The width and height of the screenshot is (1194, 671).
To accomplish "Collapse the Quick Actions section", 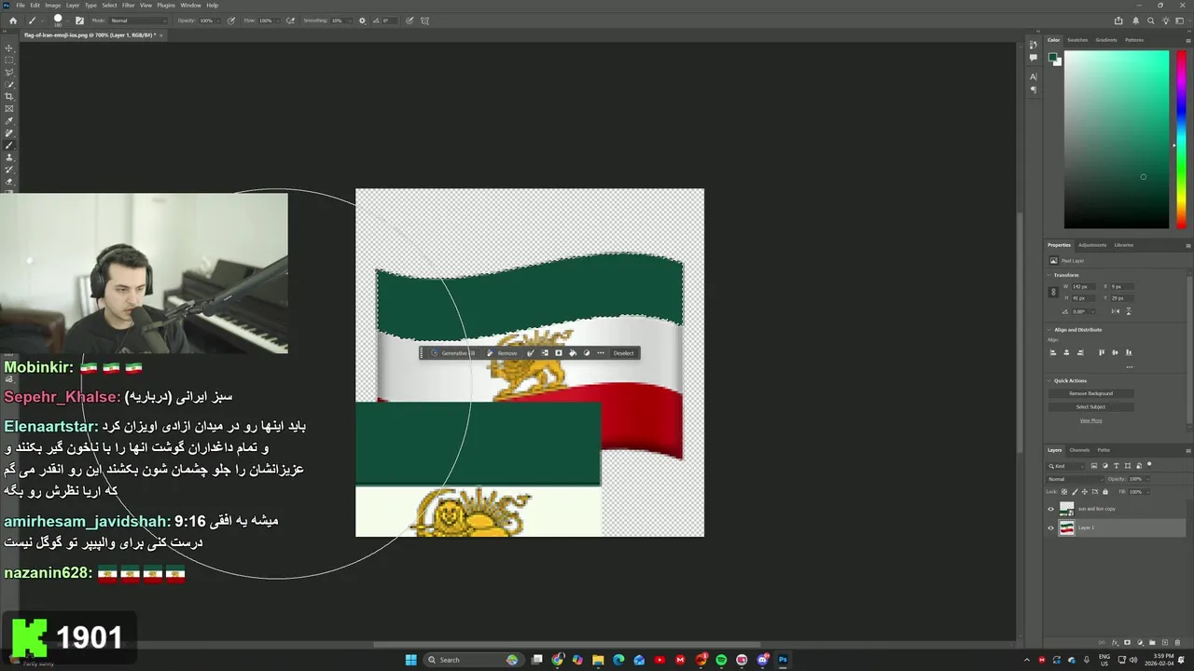I will point(1049,380).
